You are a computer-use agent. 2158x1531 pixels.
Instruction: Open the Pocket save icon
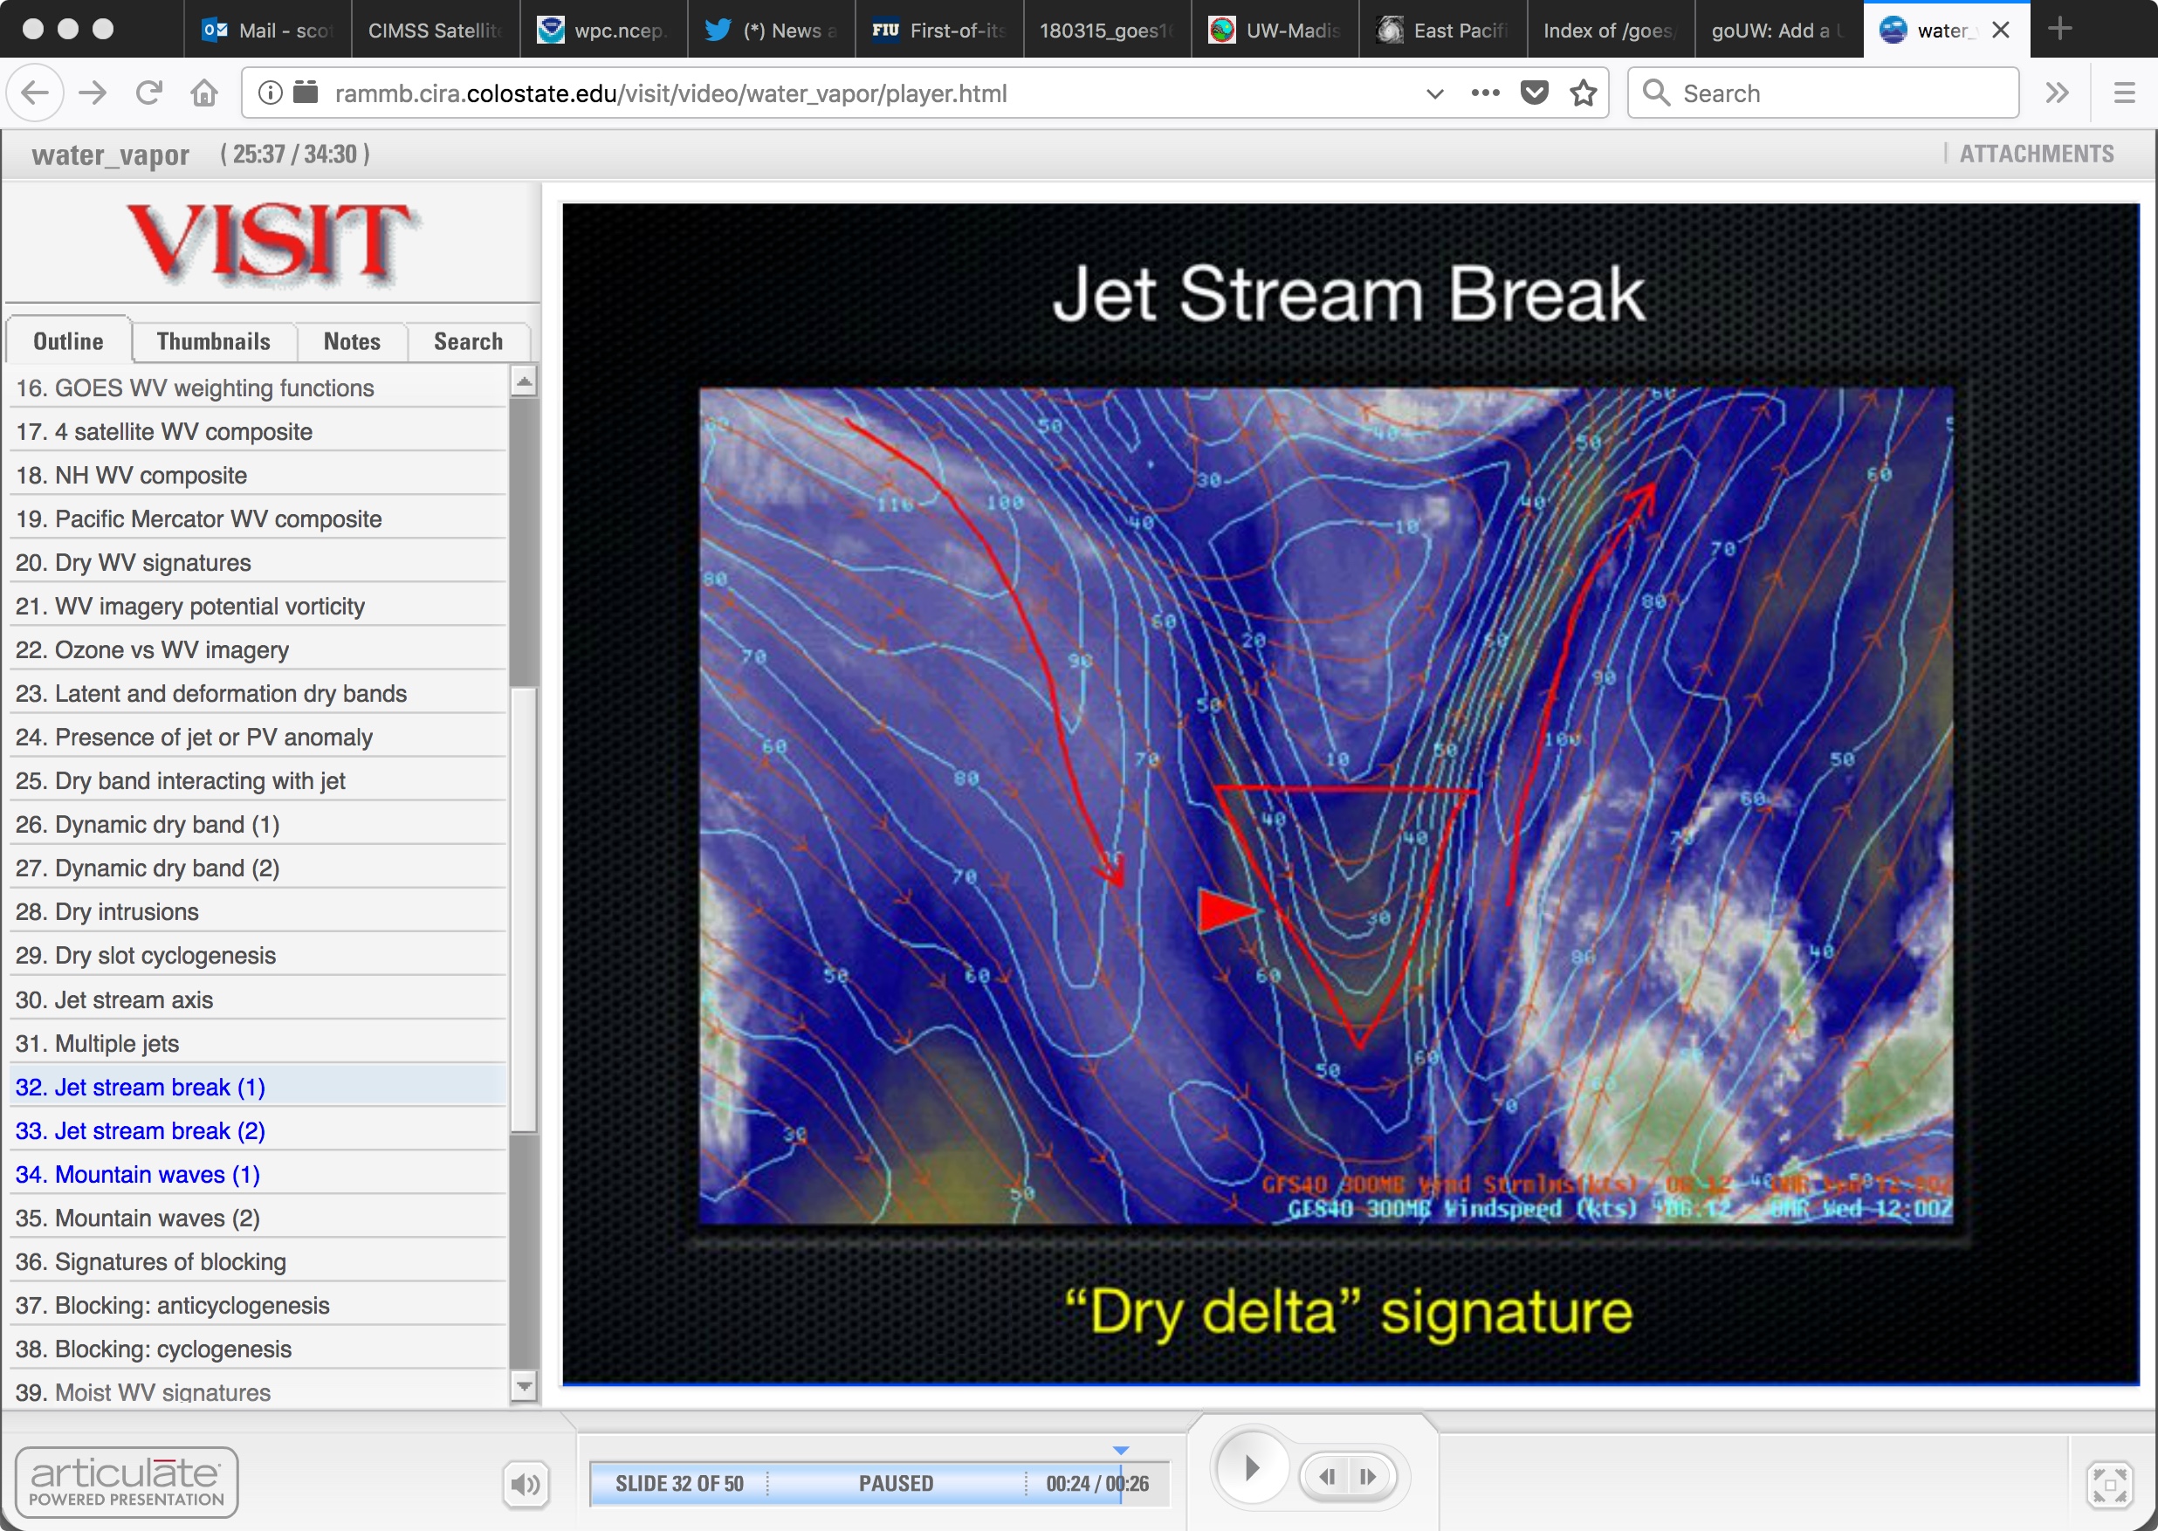tap(1534, 93)
